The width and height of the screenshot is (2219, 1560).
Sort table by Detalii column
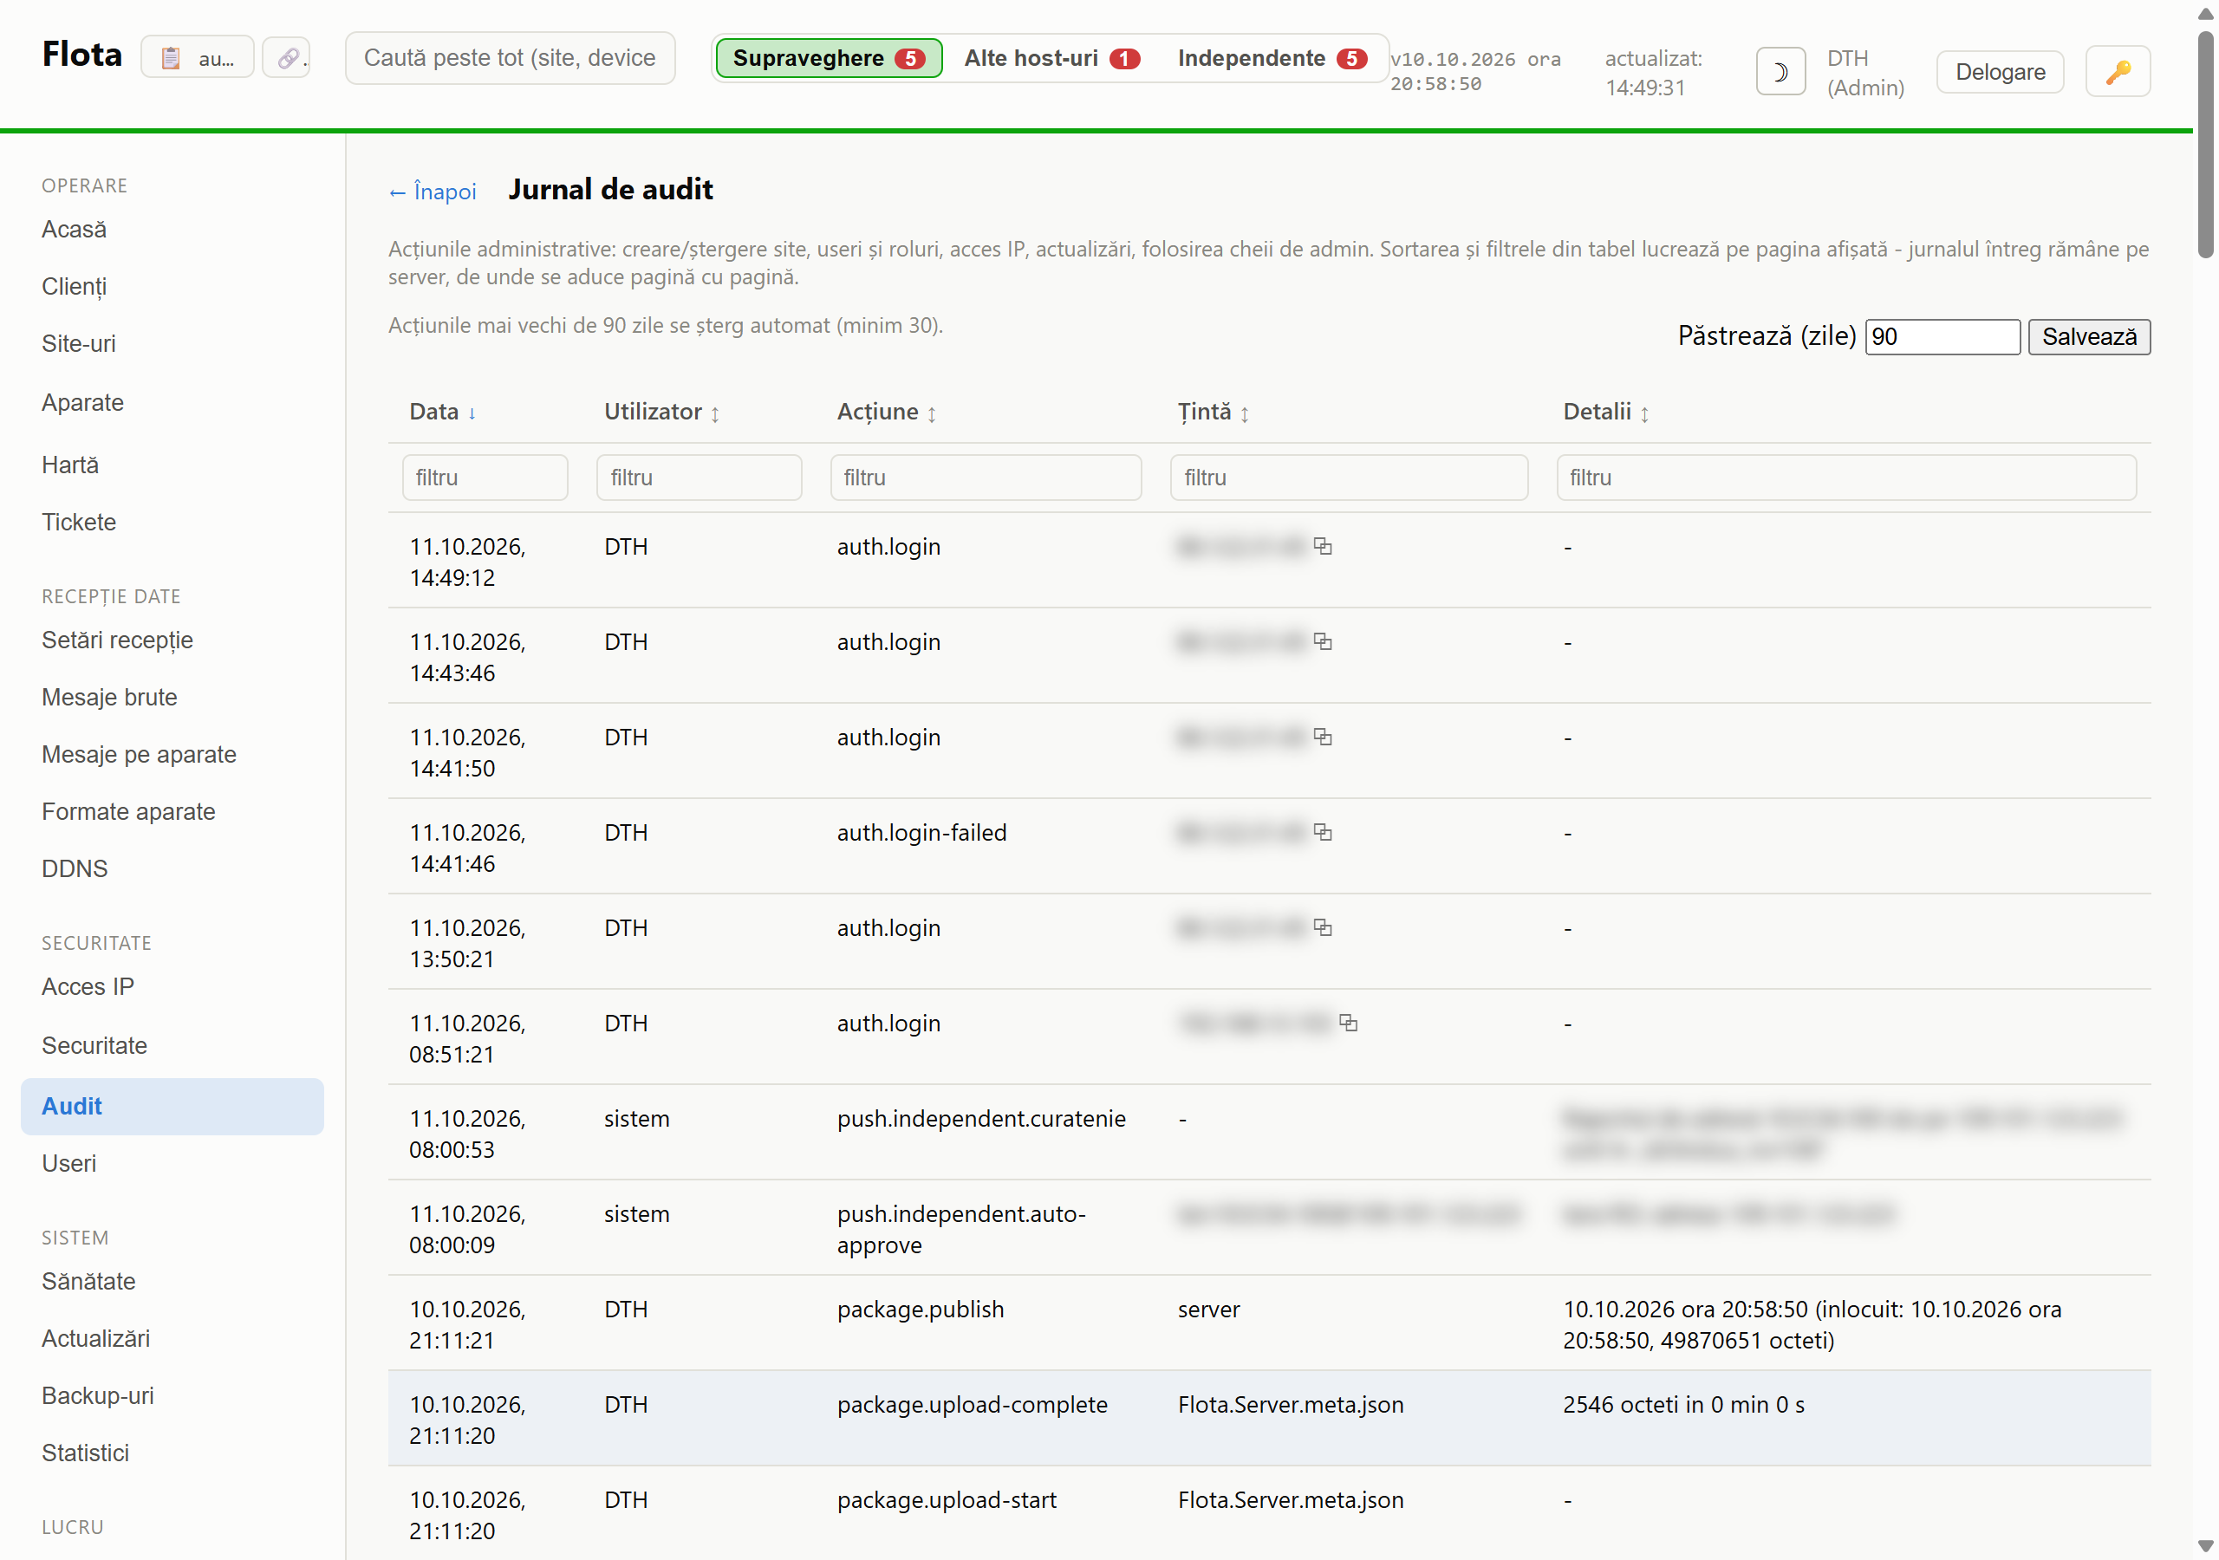pyautogui.click(x=1606, y=413)
